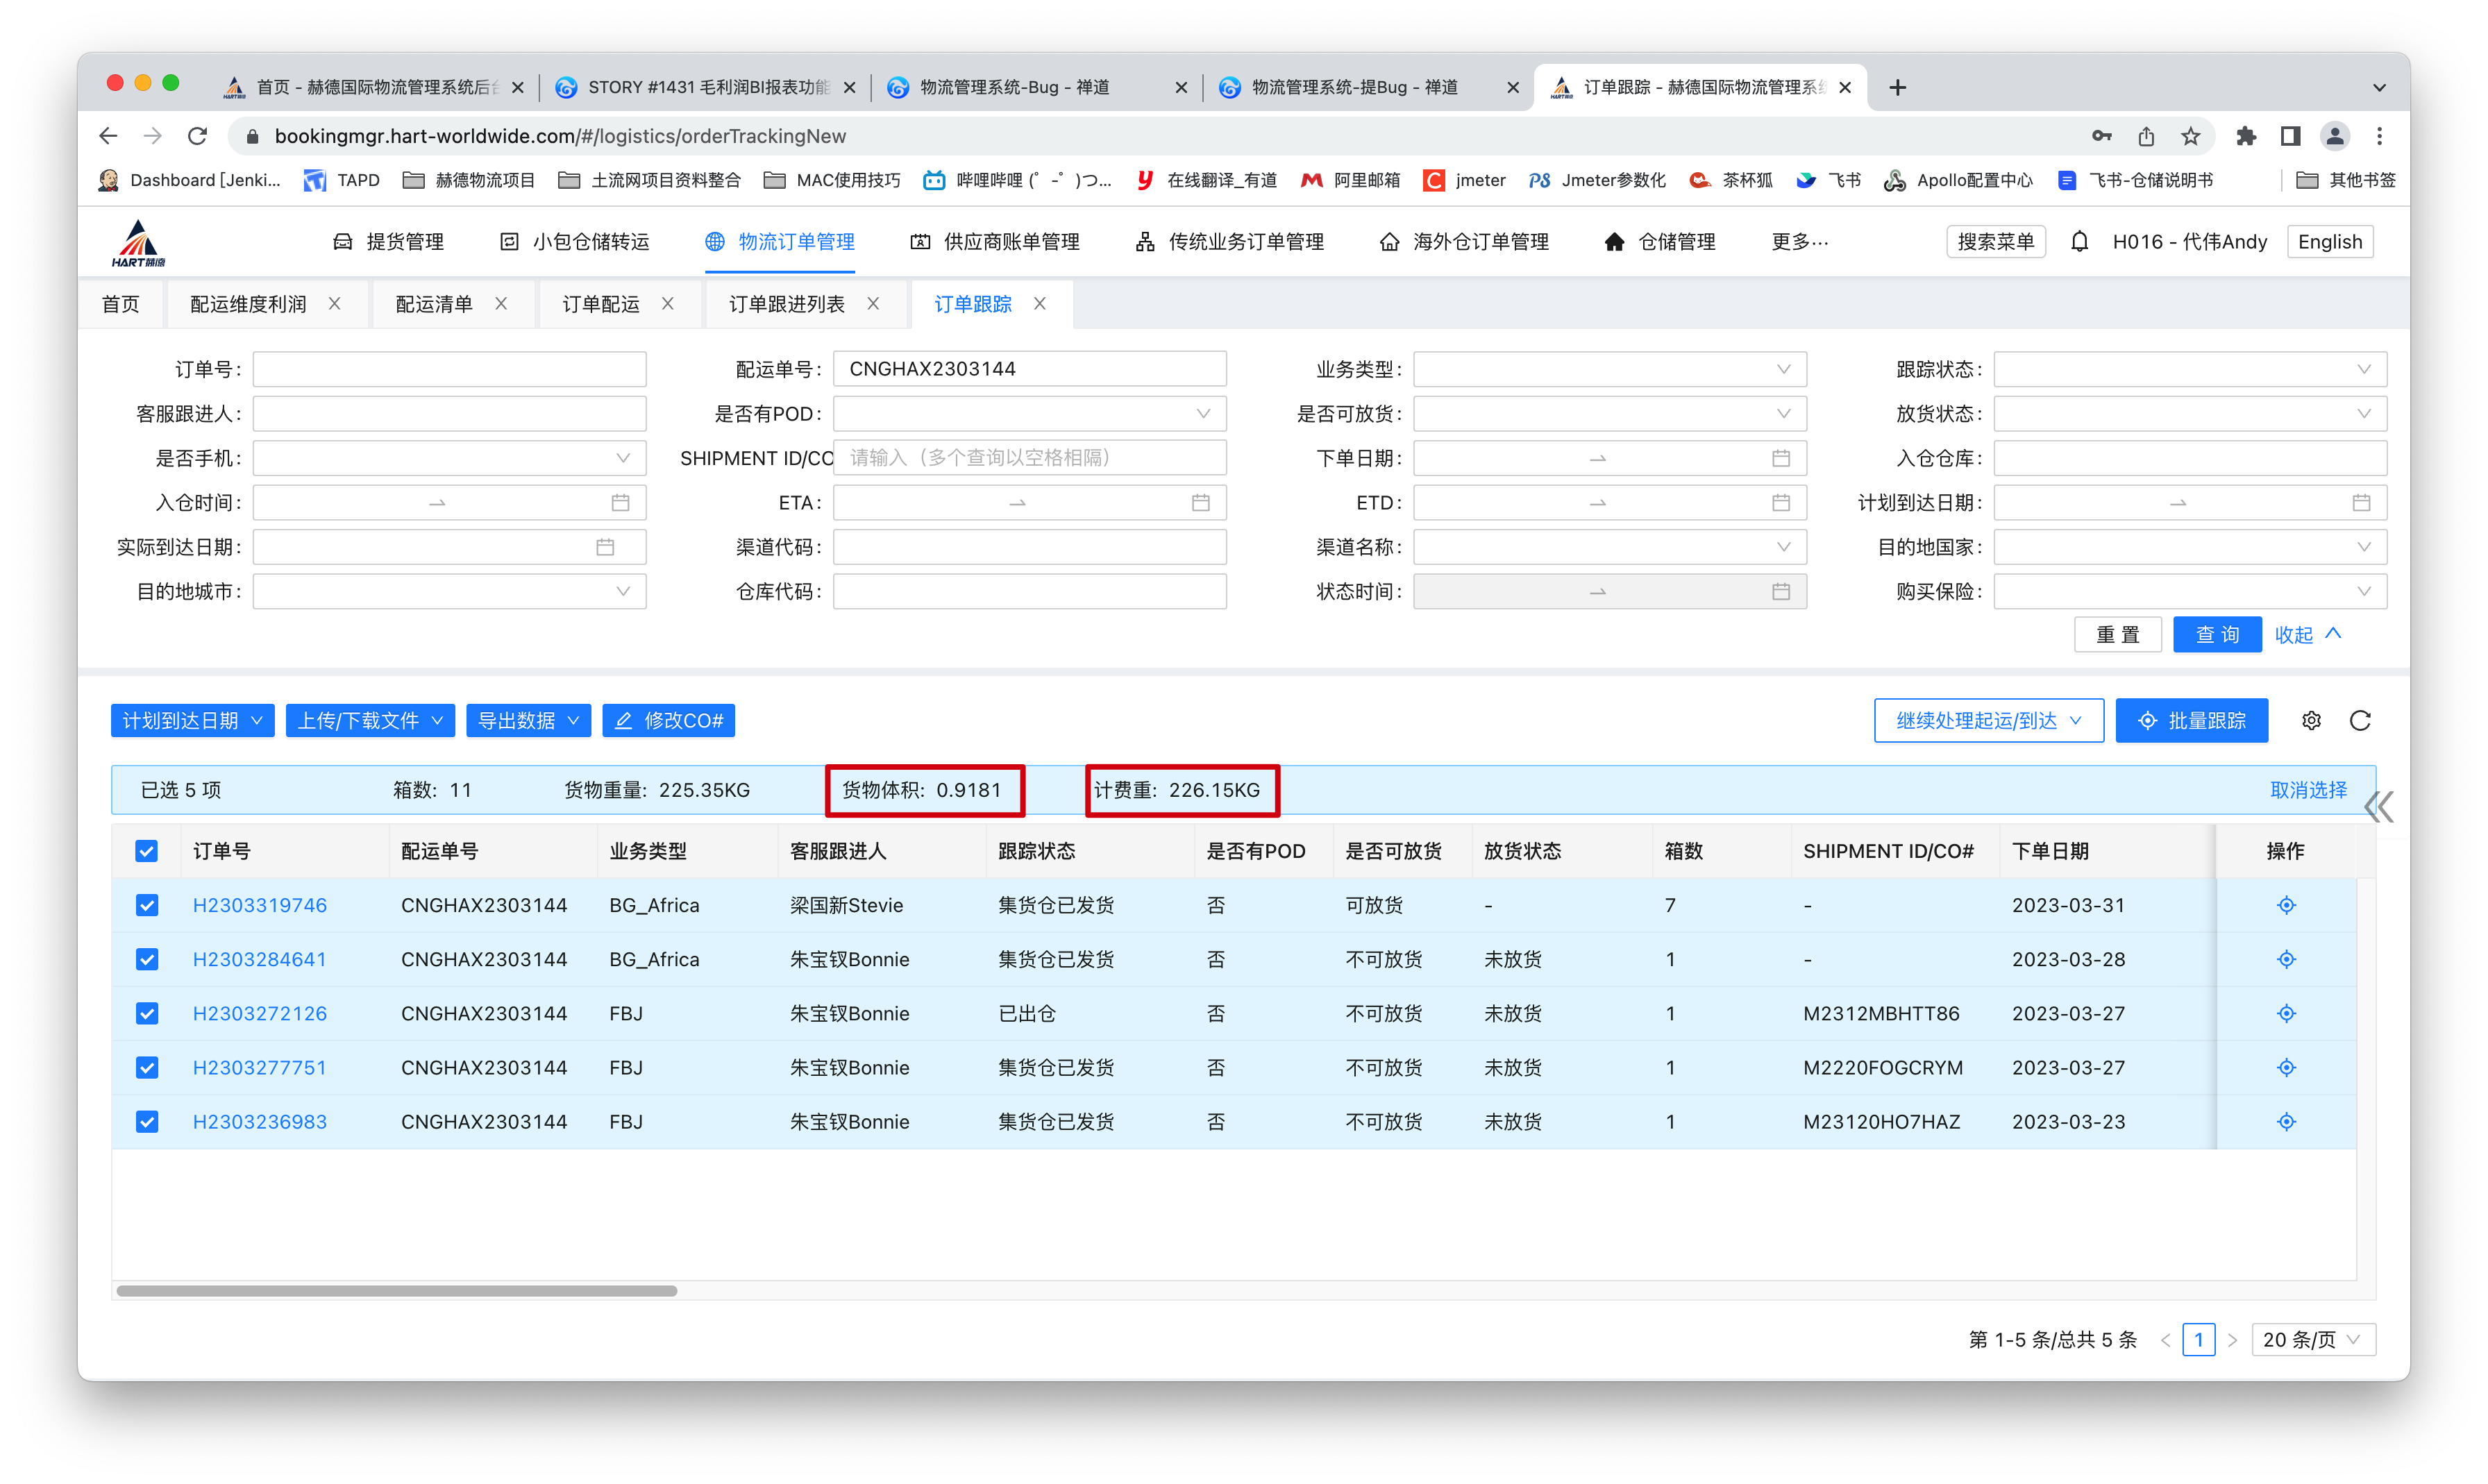2488x1484 pixels.
Task: Open order link H2303272126
Action: pos(260,1014)
